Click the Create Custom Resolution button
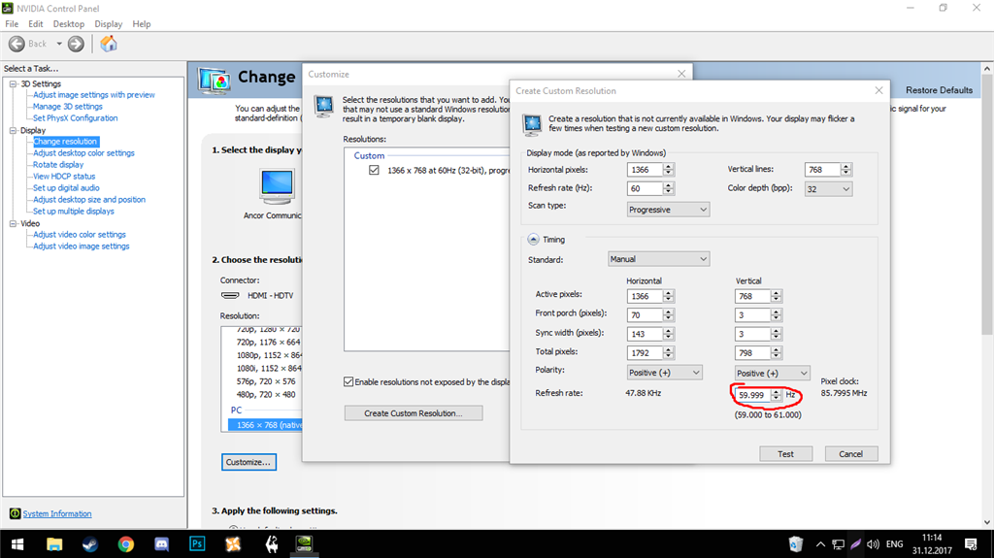Image resolution: width=994 pixels, height=558 pixels. (414, 412)
